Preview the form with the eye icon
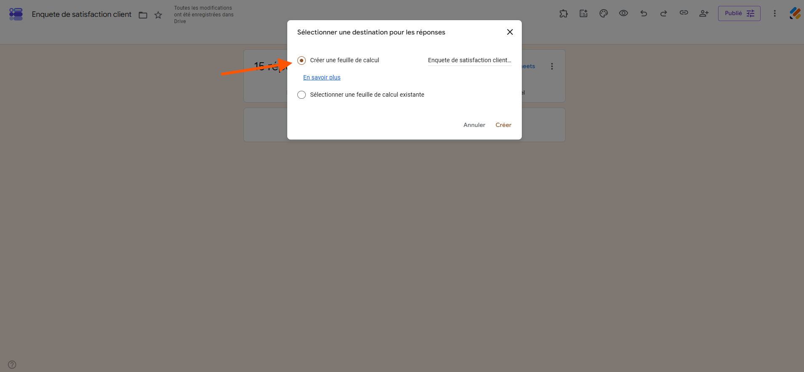804x372 pixels. pyautogui.click(x=624, y=13)
